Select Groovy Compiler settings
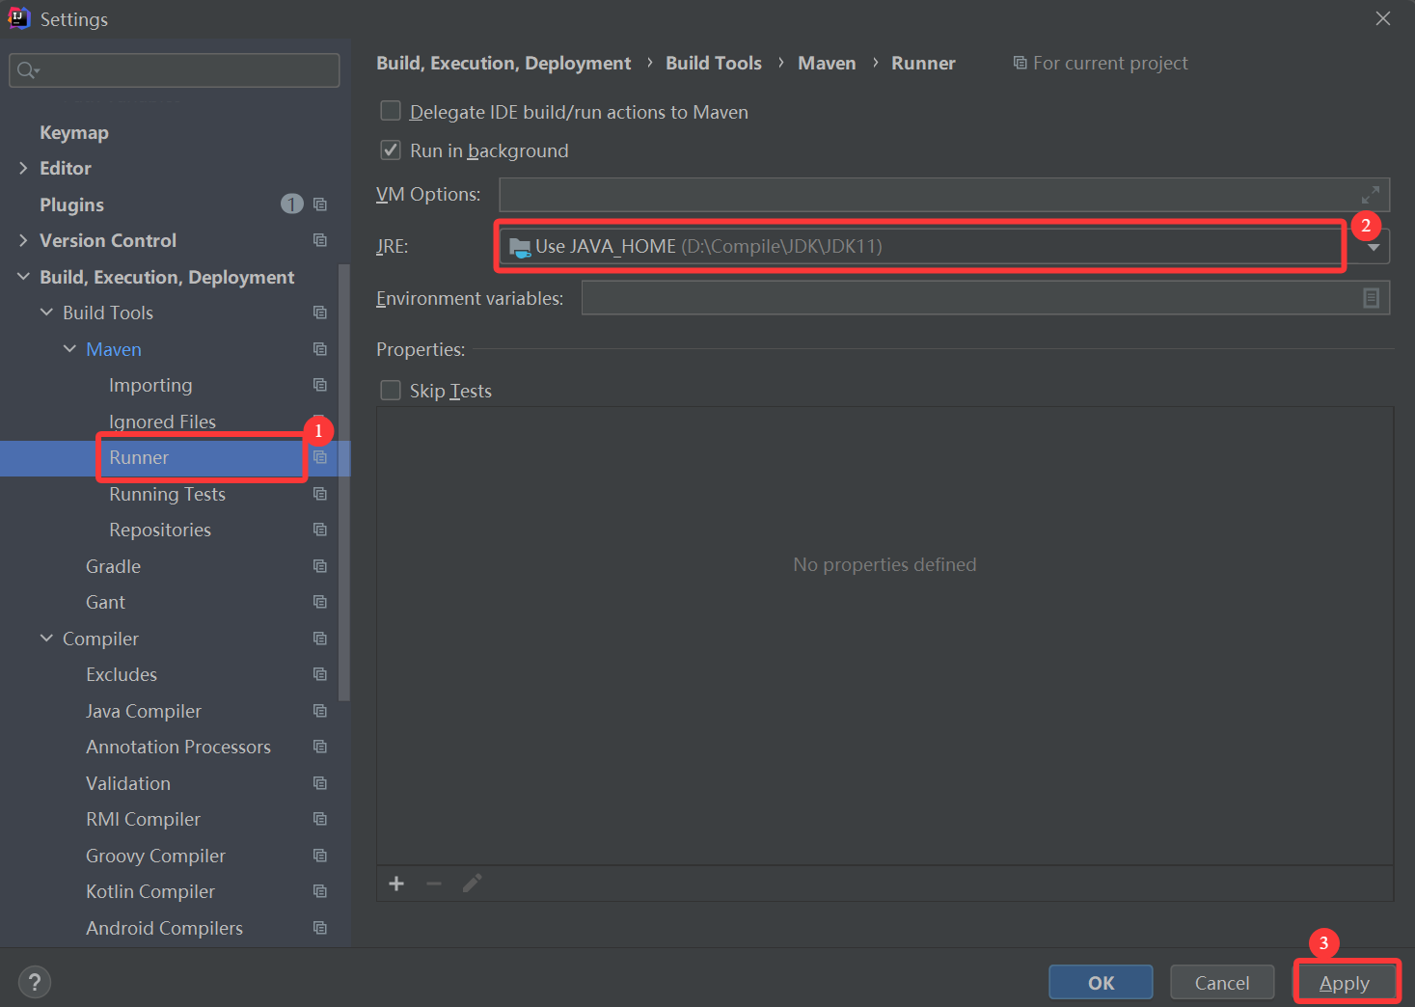 155,856
